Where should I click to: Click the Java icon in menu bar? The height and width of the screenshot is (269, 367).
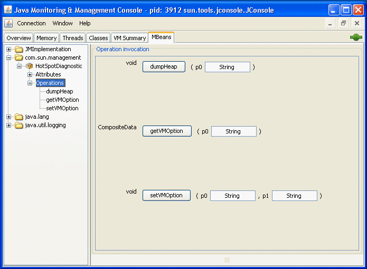click(x=8, y=23)
